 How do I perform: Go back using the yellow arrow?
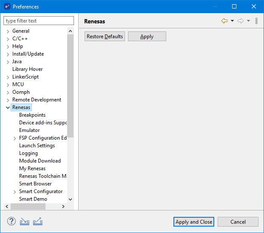coord(224,21)
